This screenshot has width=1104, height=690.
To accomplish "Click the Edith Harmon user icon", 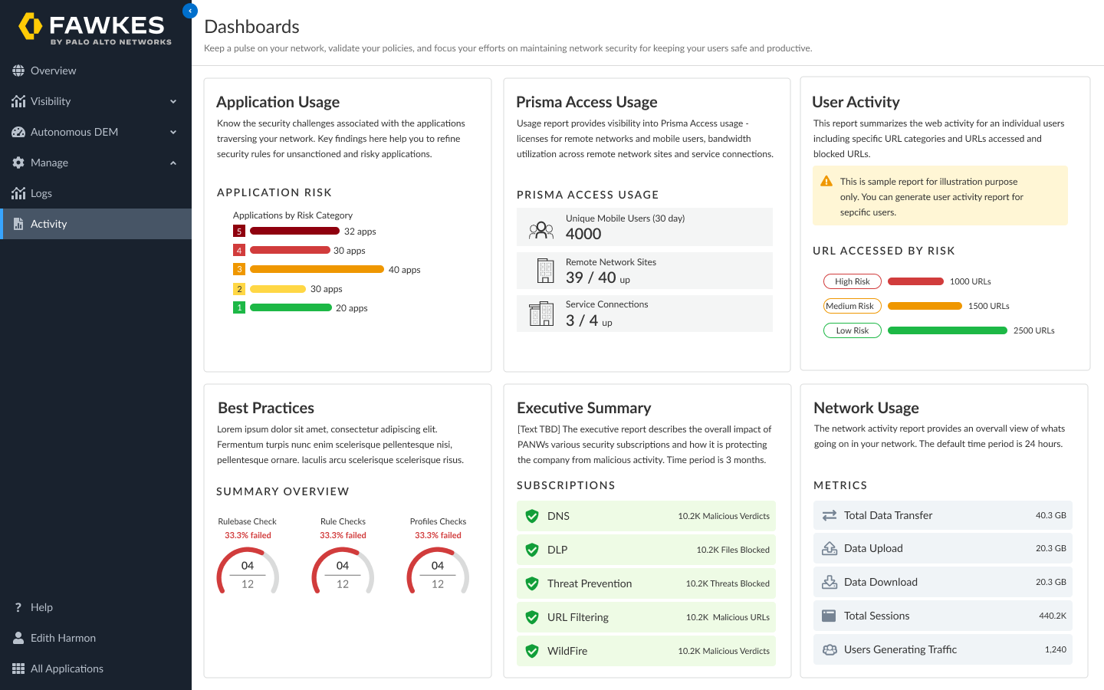I will [x=18, y=638].
